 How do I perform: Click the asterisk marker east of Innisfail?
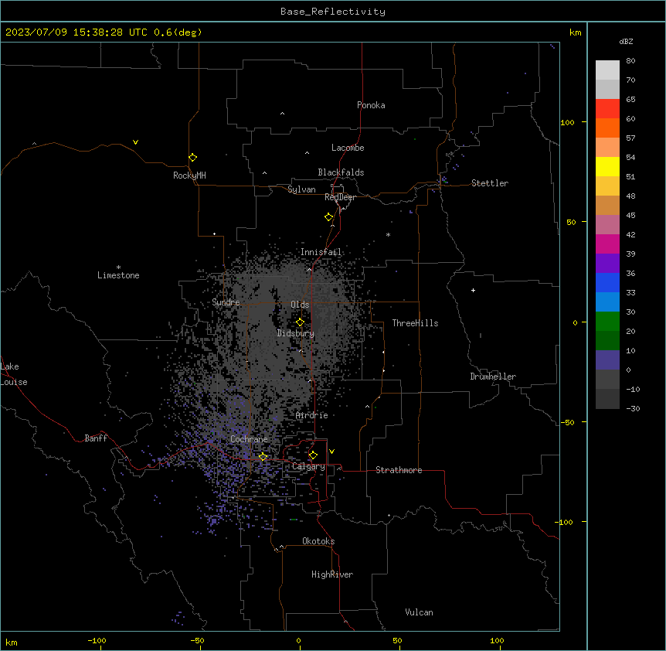pyautogui.click(x=388, y=234)
